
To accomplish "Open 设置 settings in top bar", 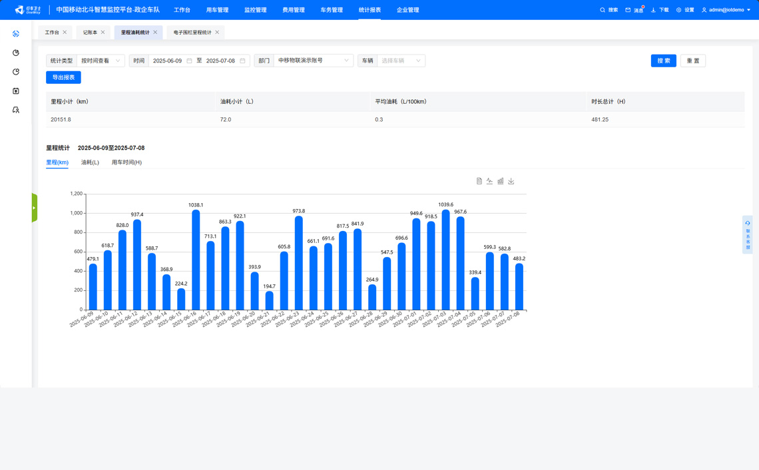I will click(684, 10).
